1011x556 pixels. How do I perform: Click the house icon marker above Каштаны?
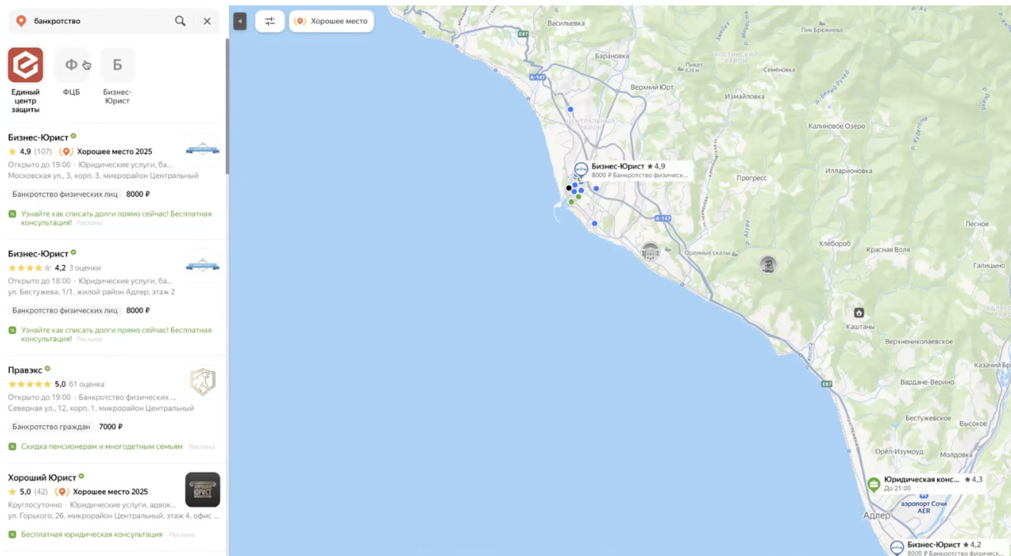pos(859,313)
